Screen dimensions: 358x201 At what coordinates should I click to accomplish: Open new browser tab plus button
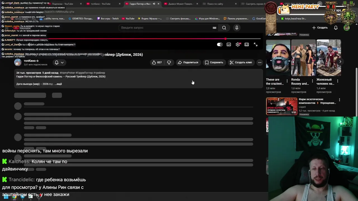tap(320, 4)
